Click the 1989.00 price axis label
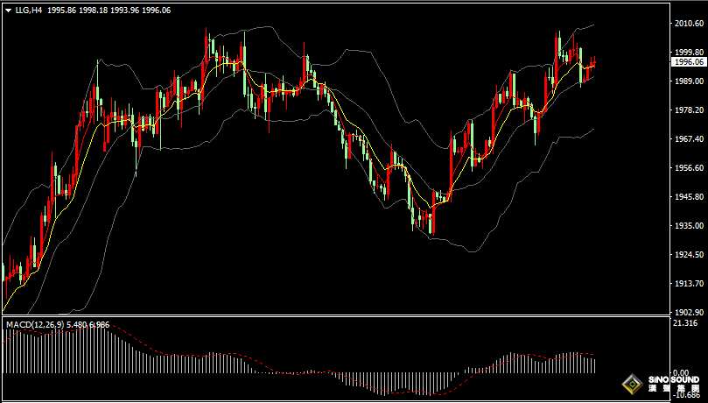Screen dimensions: 708x403 (686, 81)
